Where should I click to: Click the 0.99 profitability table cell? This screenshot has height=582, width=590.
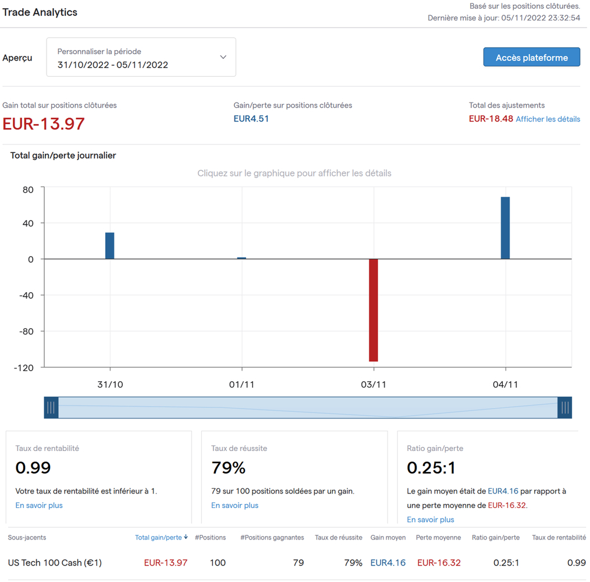577,563
